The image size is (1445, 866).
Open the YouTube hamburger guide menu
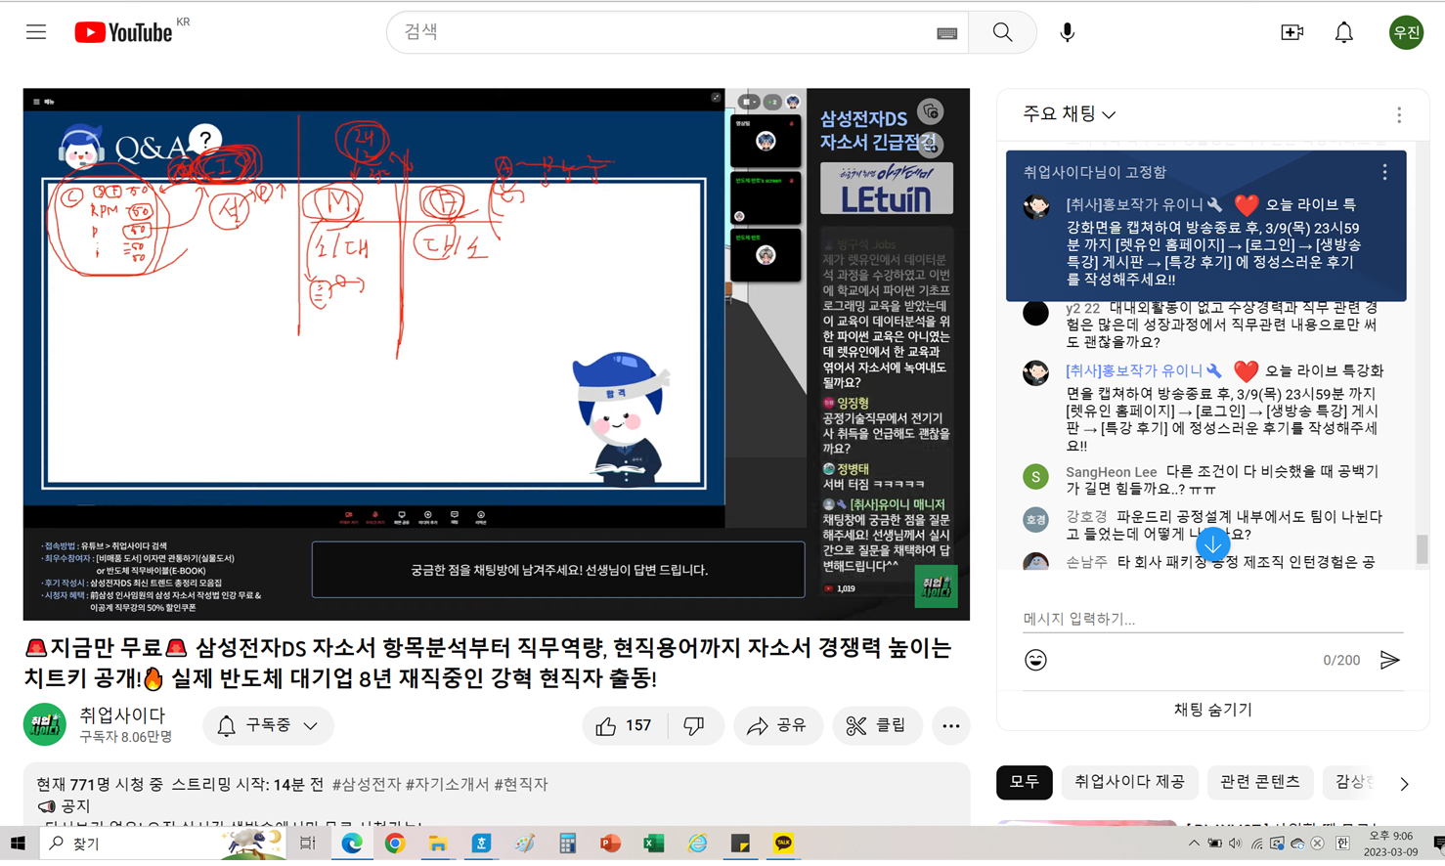36,32
